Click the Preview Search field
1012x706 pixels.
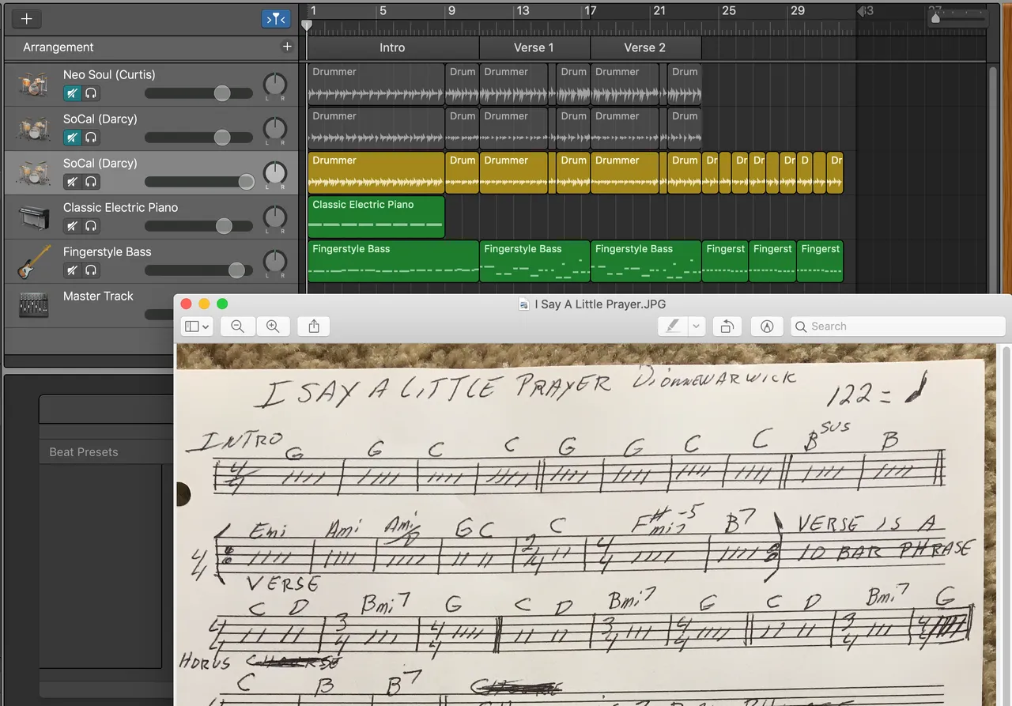point(898,326)
